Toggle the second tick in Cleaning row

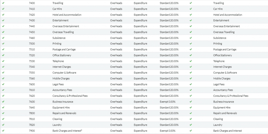[191, 119]
